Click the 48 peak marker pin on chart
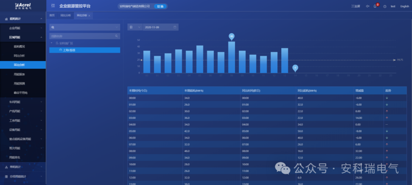Screen dimensions: 412x185 click(232, 36)
